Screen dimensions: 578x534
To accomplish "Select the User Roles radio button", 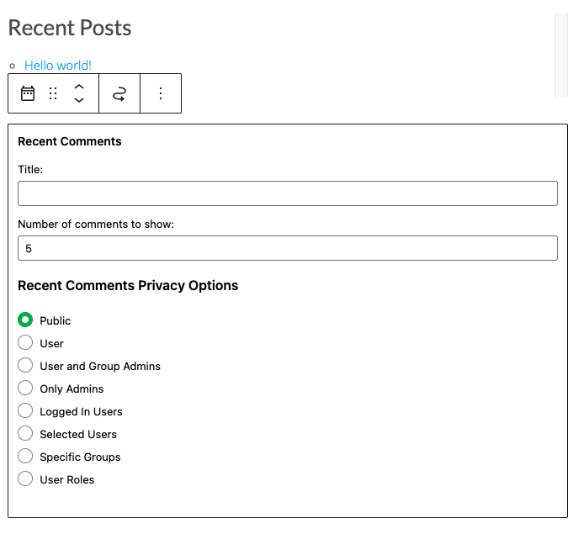I will click(25, 479).
